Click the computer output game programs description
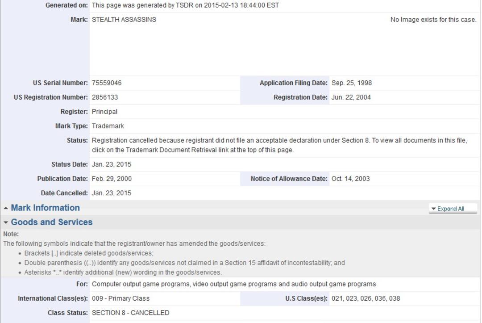The width and height of the screenshot is (482, 323). [x=233, y=284]
